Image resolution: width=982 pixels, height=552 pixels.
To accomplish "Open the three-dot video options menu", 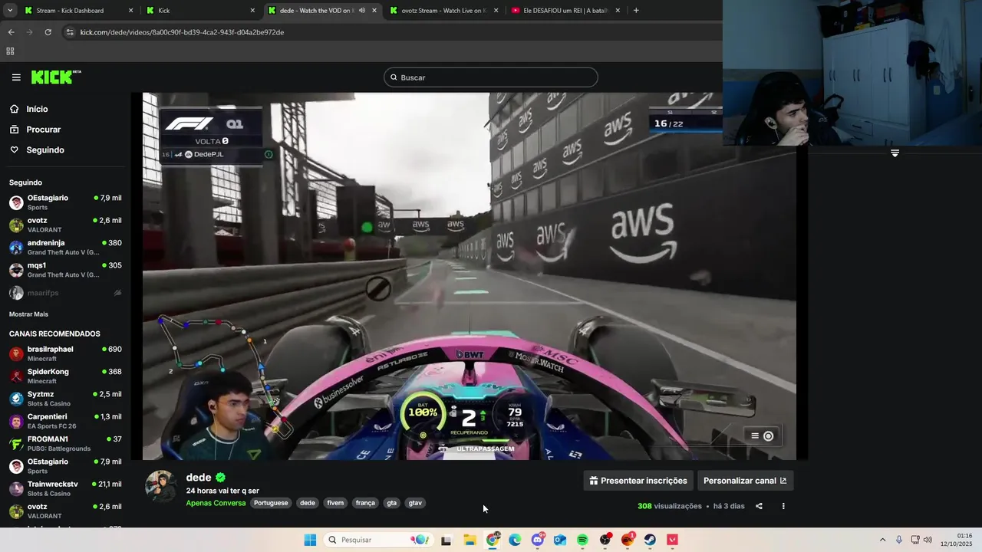I will (x=783, y=506).
